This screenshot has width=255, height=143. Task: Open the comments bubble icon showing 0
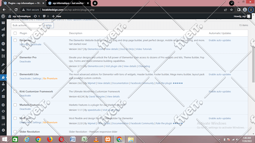point(44,16)
